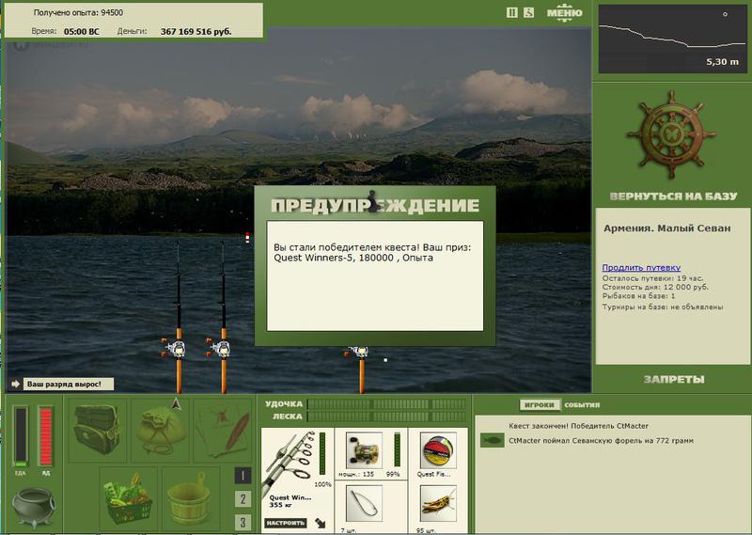752x535 pixels.
Task: Click the quest winner prize message text
Action: 372,252
